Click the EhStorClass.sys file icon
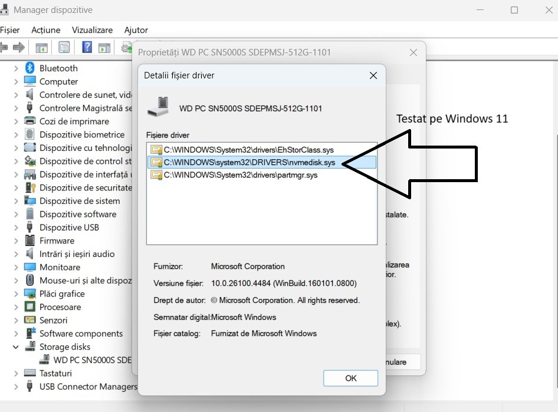Screen dimensions: 558x412 point(156,150)
